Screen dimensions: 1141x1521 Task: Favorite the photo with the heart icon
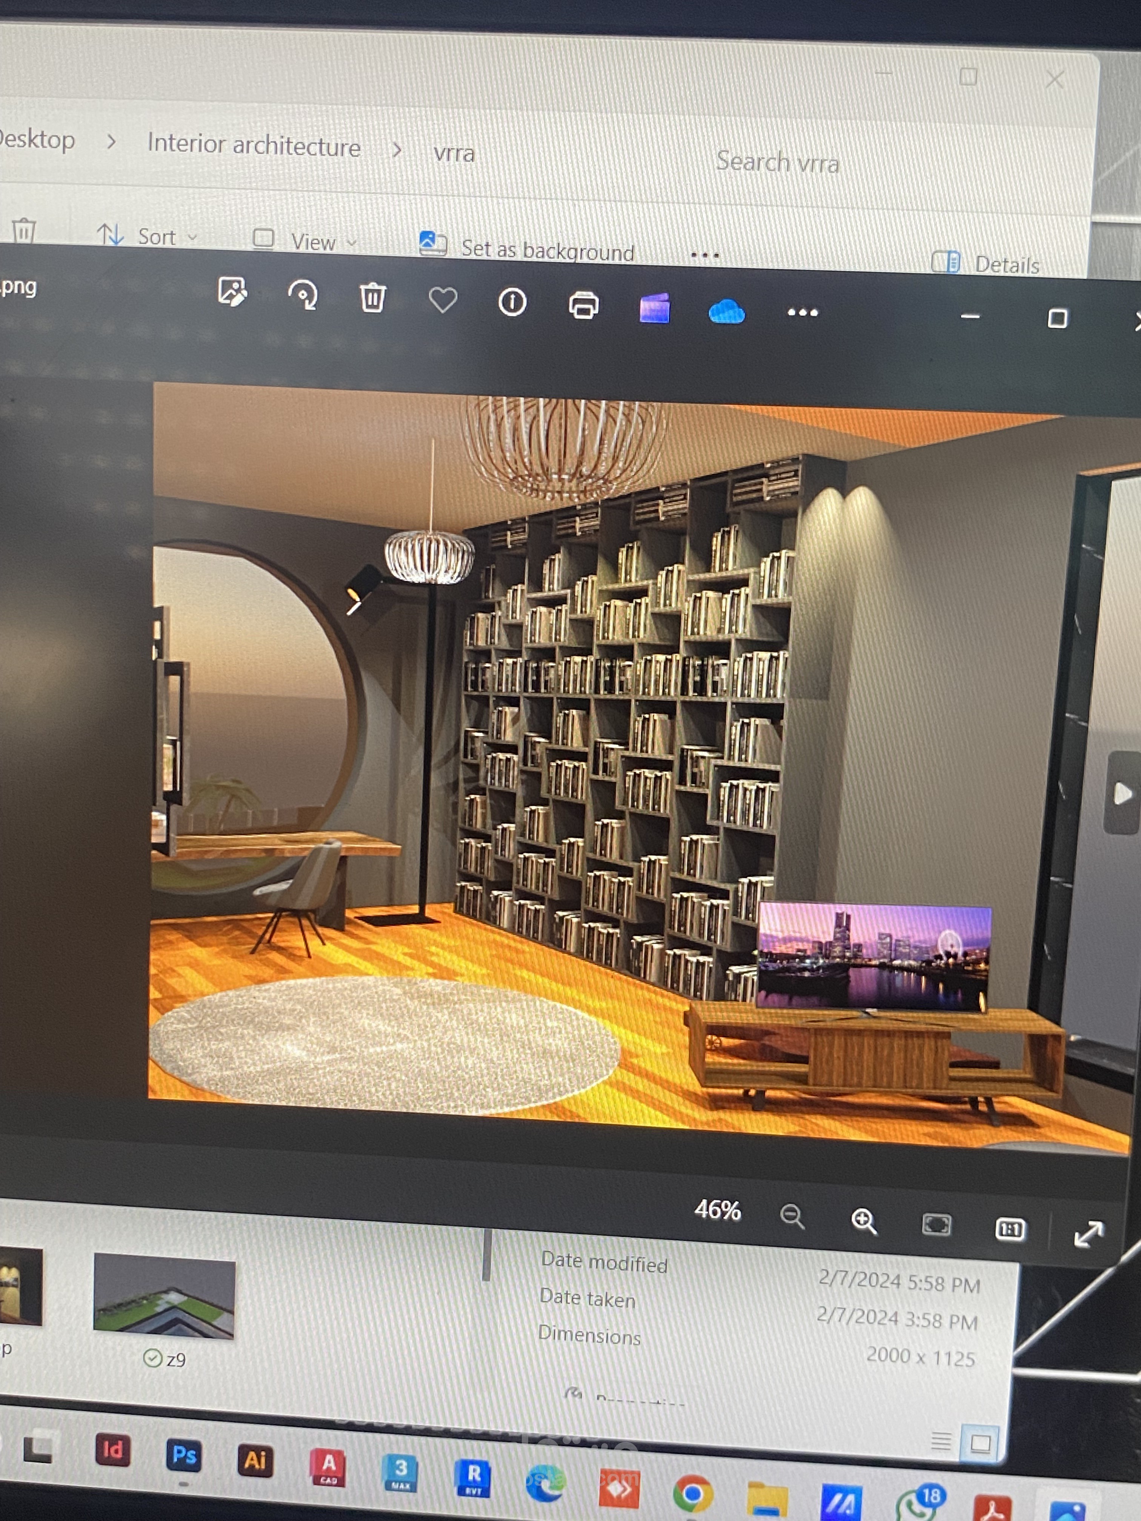click(443, 301)
